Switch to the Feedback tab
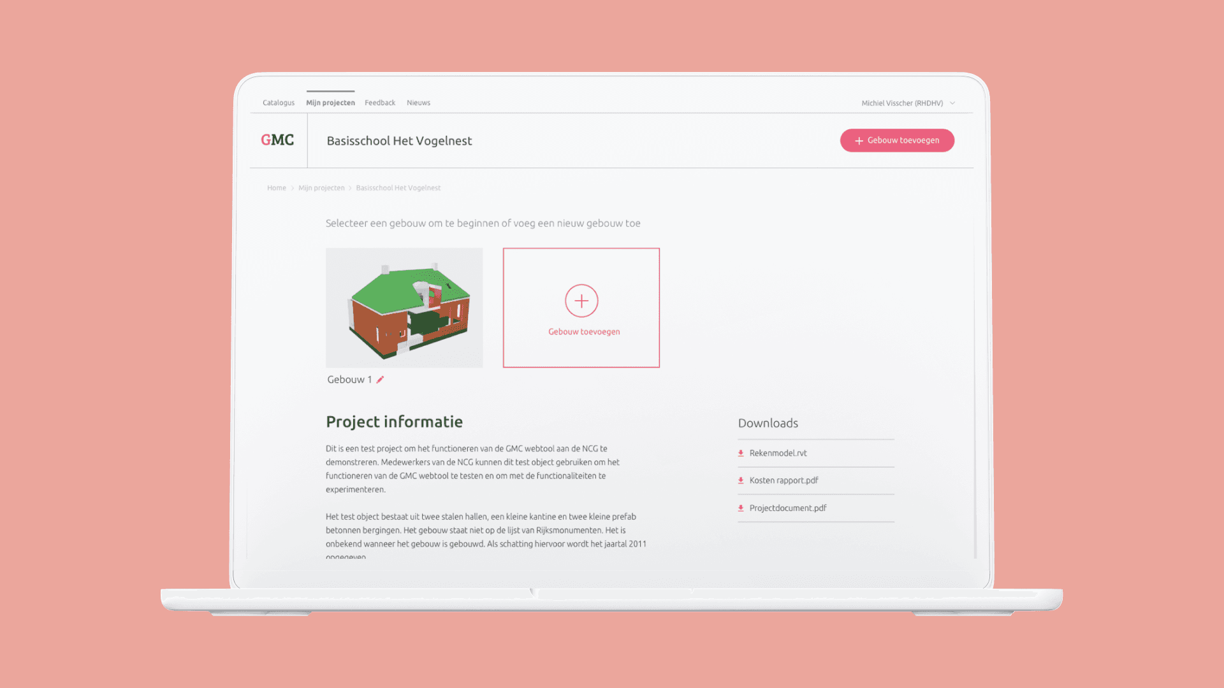 380,103
